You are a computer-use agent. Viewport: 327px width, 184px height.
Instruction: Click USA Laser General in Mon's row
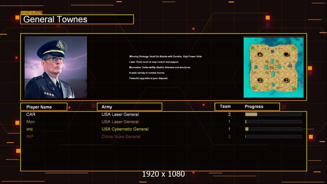point(120,122)
